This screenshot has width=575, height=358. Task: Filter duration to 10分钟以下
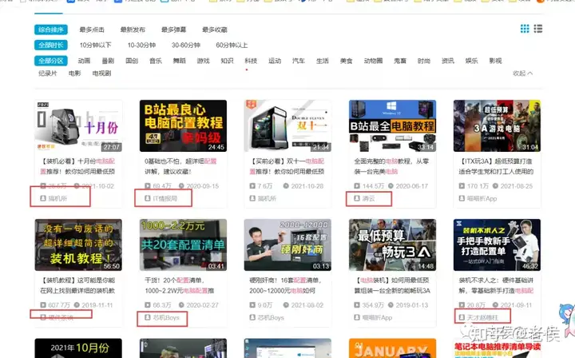click(x=95, y=45)
